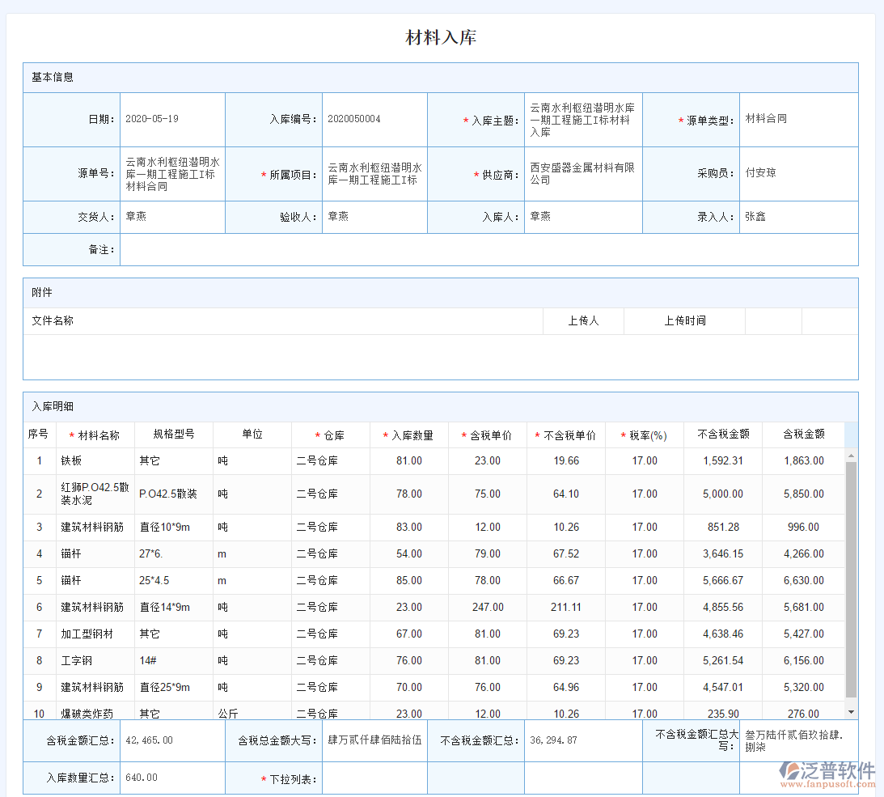Select the 基本信息 section header

[x=53, y=78]
